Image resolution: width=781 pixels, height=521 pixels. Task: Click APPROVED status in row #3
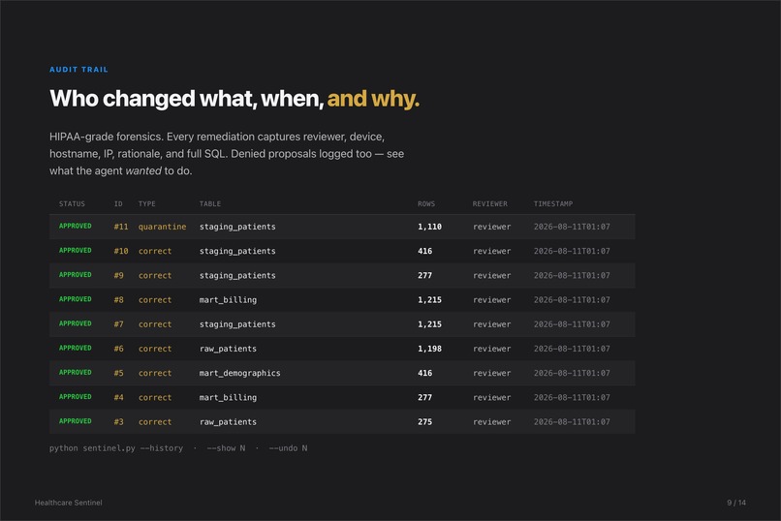click(76, 421)
